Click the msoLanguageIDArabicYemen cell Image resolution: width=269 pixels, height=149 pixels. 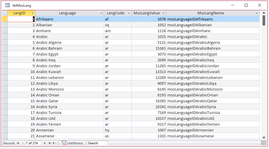point(213,124)
